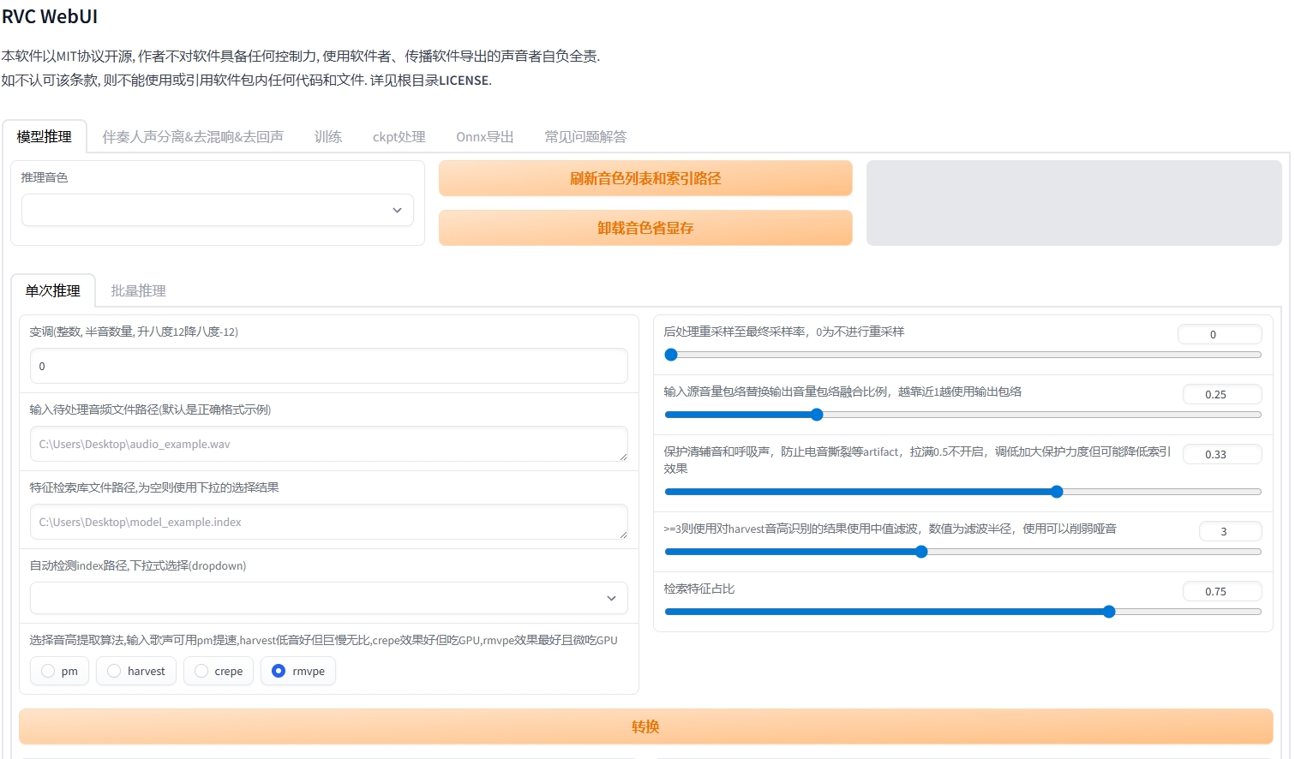The height and width of the screenshot is (759, 1295).
Task: Click the 刷新音色列表和索引路径 button
Action: pos(645,178)
